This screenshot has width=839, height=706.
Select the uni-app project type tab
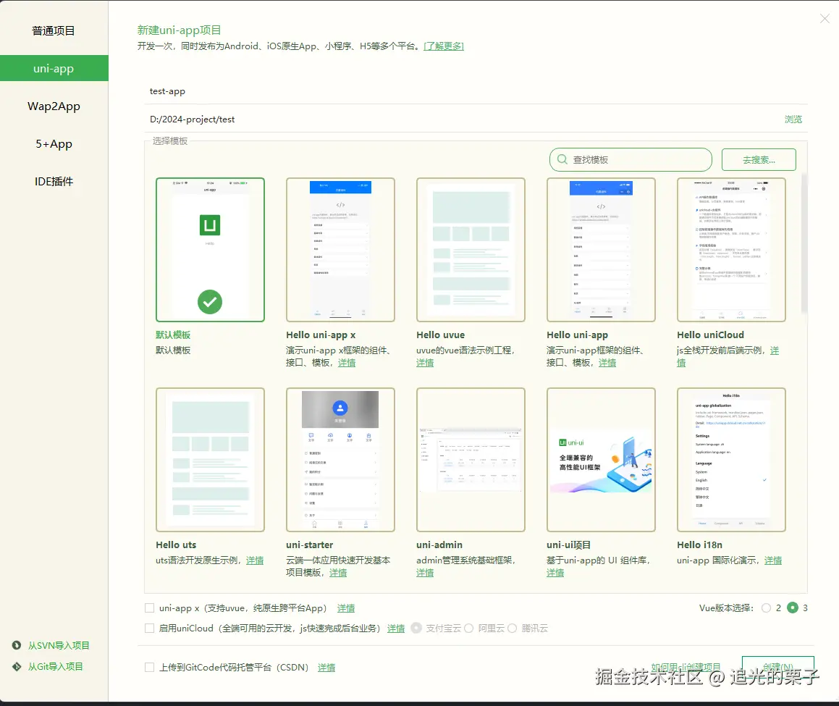tap(54, 69)
